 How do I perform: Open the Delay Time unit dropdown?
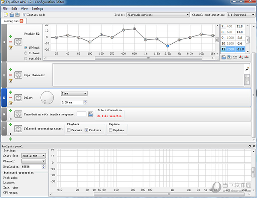click(x=74, y=93)
